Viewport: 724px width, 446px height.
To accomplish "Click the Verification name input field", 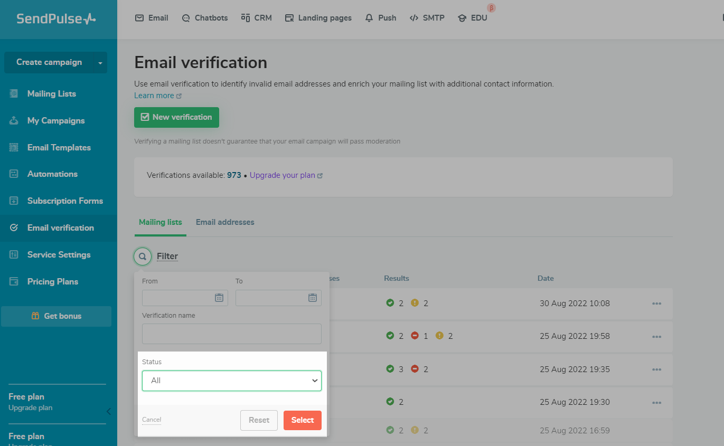I will click(x=232, y=334).
